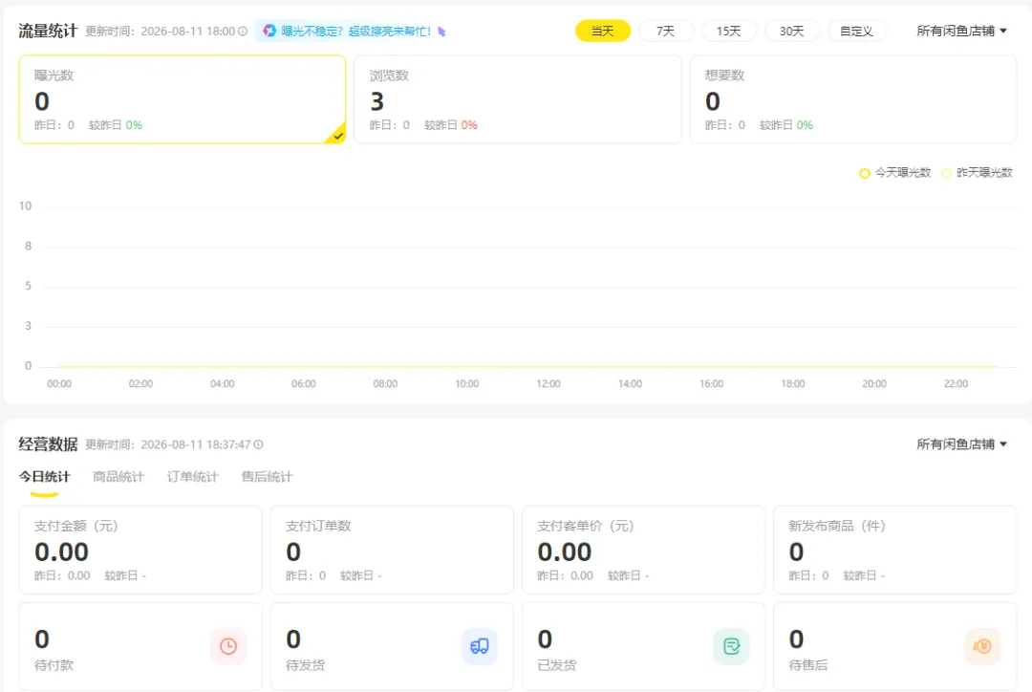Open the 自定义 date range picker
The image size is (1032, 692).
point(856,31)
